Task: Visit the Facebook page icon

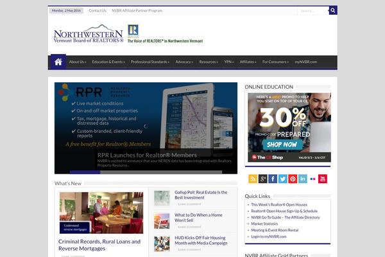Action: click(273, 179)
